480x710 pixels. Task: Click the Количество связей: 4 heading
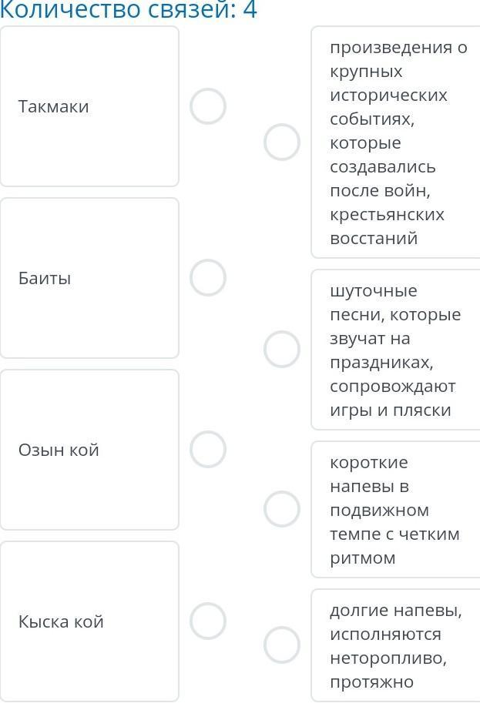128,10
